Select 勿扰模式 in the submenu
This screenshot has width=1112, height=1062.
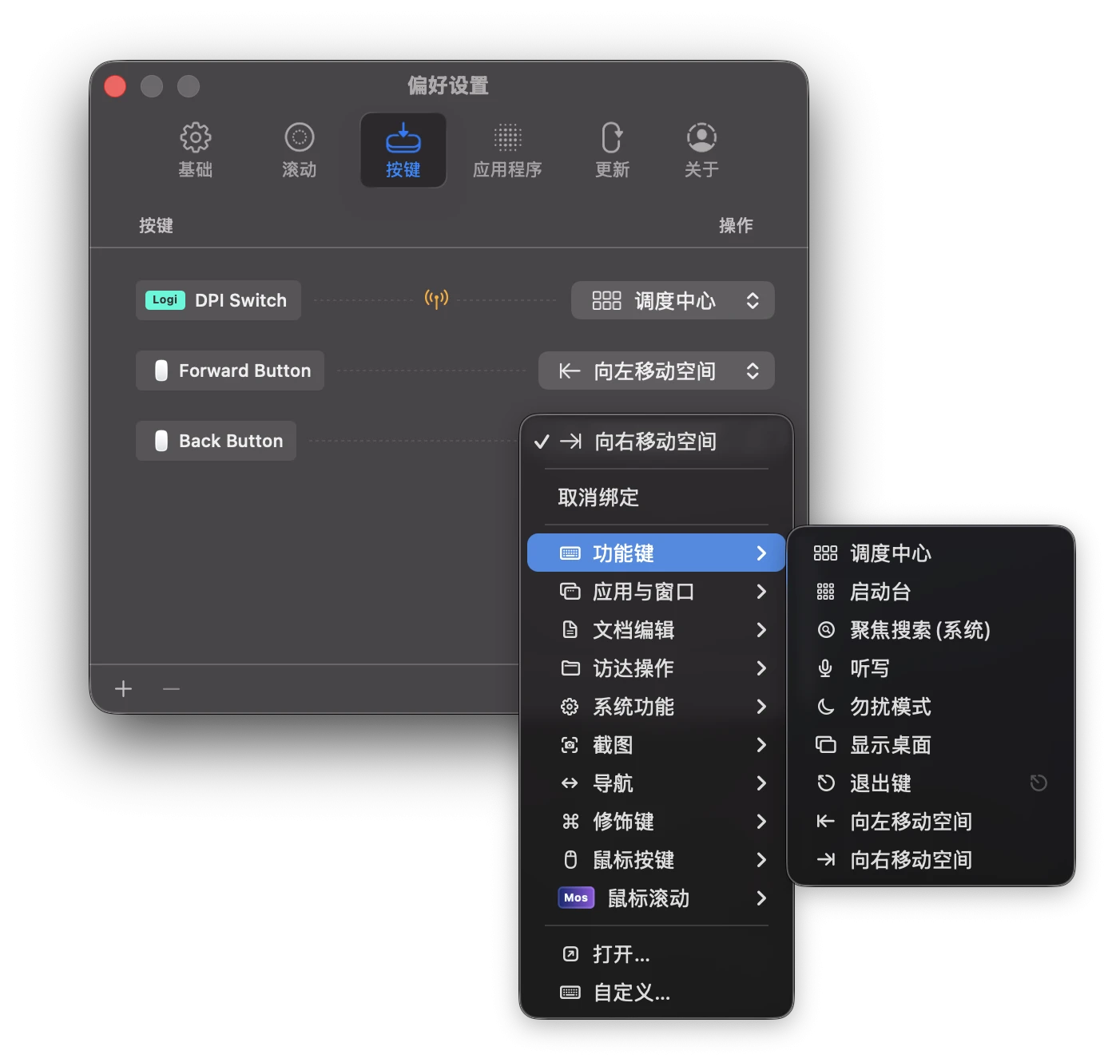[x=931, y=707]
